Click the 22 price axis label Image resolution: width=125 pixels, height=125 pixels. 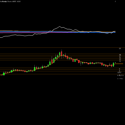tap(120, 48)
